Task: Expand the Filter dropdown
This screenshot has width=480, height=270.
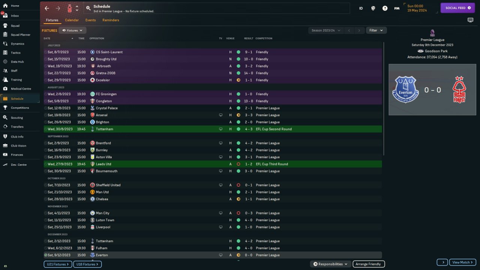Action: (376, 30)
